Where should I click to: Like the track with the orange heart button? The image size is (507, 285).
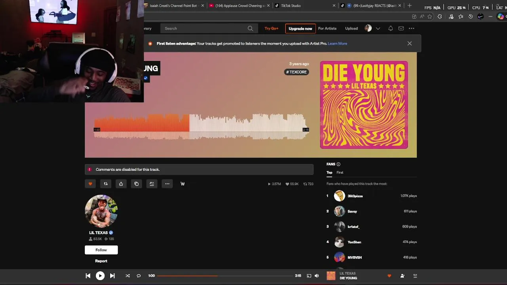click(x=90, y=184)
